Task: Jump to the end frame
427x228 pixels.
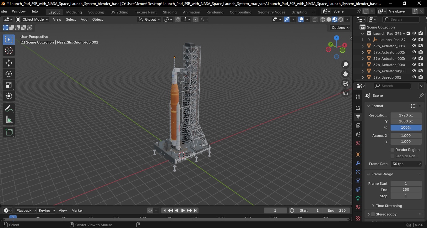Action: (196, 210)
